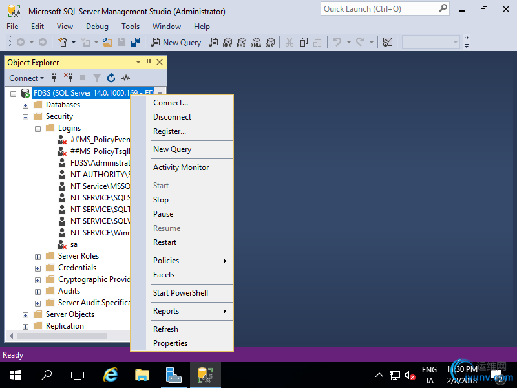This screenshot has width=517, height=388.
Task: Click Analysis Services MDX Query icon
Action: 227,42
